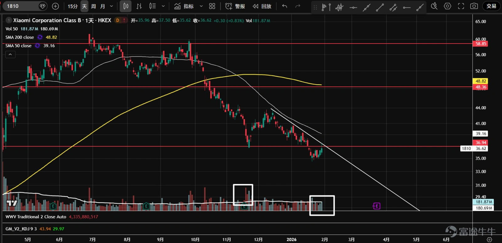Select the candlestick chart type
Screen dimensions: 502x243
[125, 6]
